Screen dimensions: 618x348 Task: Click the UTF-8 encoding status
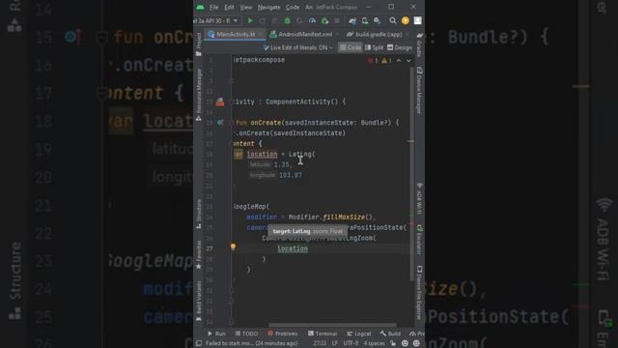pos(351,343)
